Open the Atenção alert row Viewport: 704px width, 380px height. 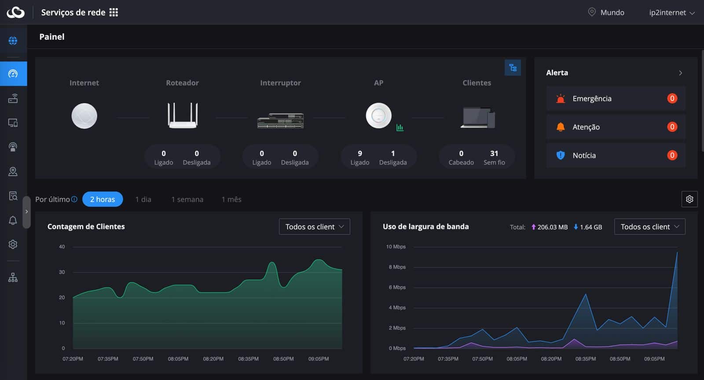coord(616,127)
